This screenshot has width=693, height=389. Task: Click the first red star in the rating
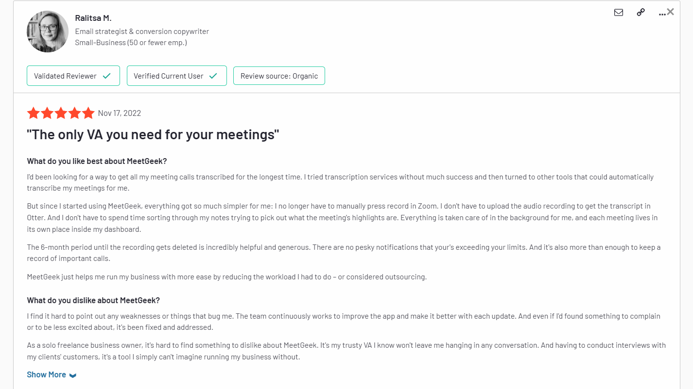(x=33, y=113)
